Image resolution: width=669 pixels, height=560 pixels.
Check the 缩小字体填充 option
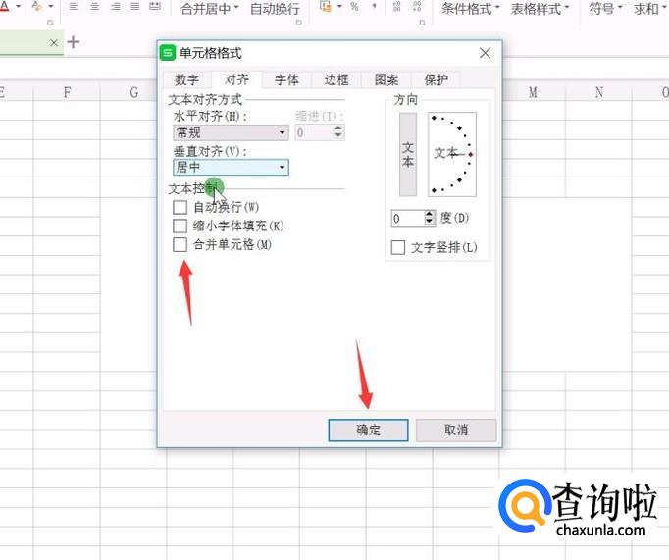click(x=180, y=226)
